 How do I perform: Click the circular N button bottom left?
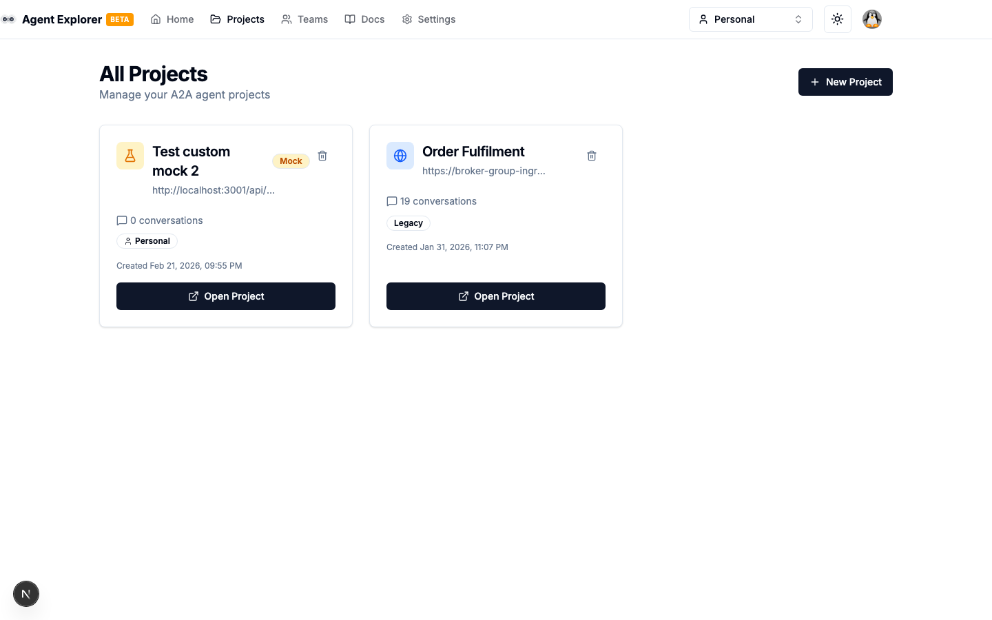click(26, 594)
